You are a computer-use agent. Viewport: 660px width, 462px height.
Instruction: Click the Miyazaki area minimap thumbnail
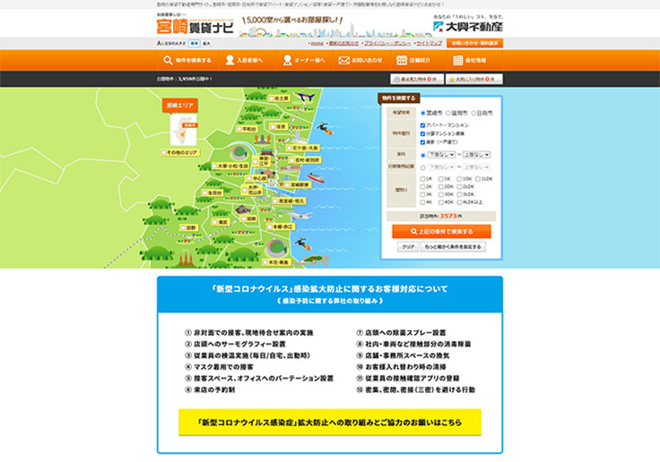[184, 130]
